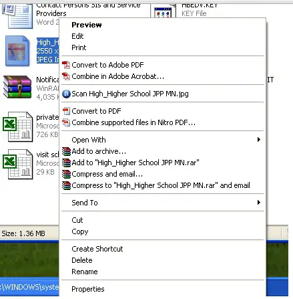Viewport: 293px width, 299px height.
Task: Click the WinRAR icon beside Compress to "High_Higher School JPP MN.rar" and email
Action: [x=66, y=185]
